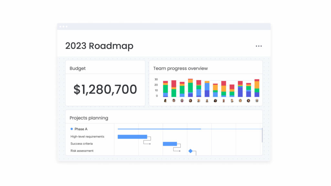Click the blue milestone diamond in the Gantt chart
This screenshot has height=186, width=331.
190,151
